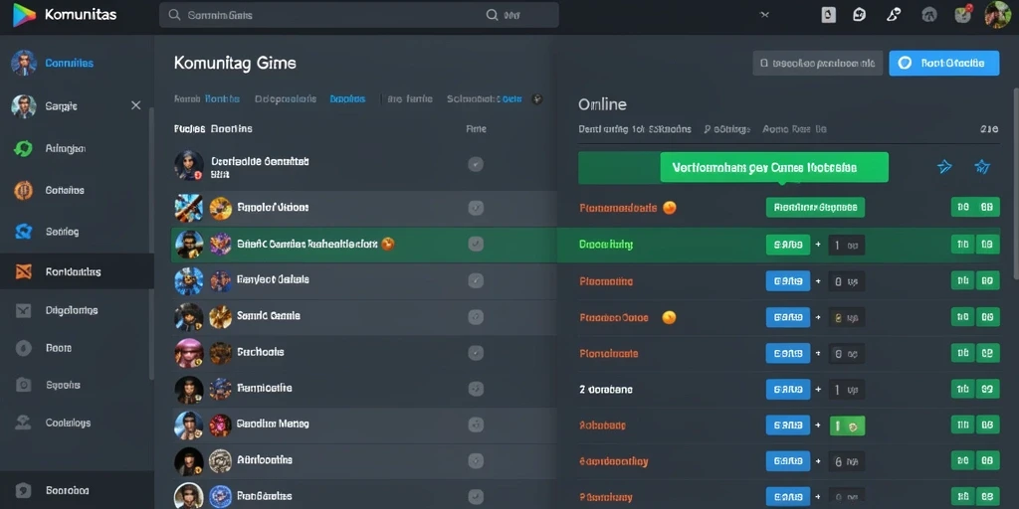Toggle checkmark in the green highlighted game row

coord(476,245)
